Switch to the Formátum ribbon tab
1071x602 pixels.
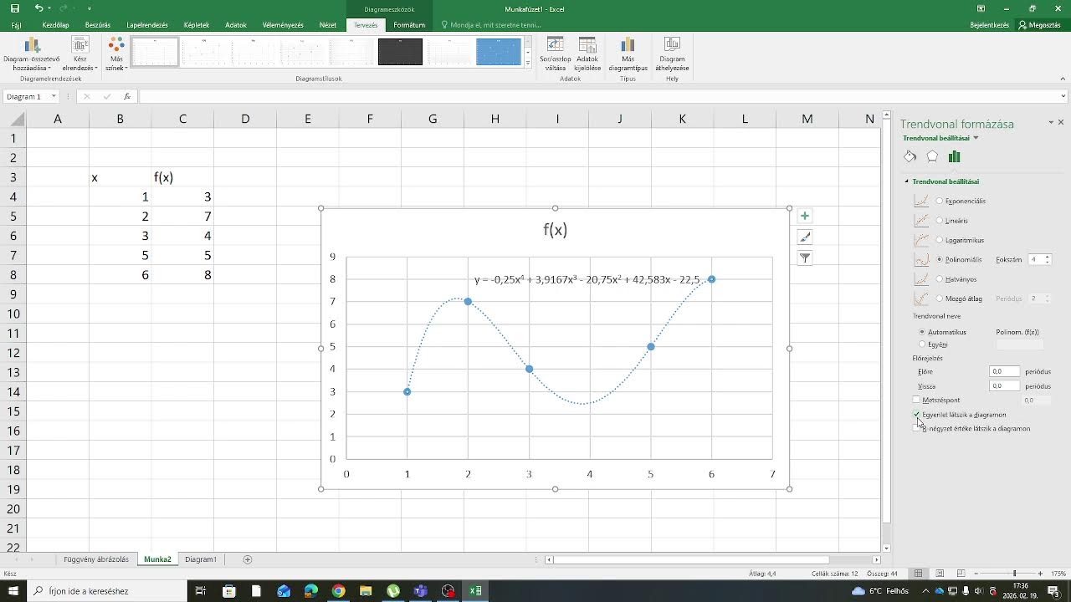click(409, 25)
